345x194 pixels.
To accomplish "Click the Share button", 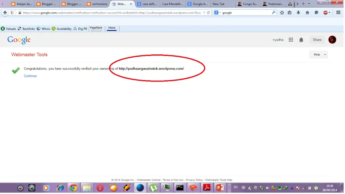I will click(317, 40).
